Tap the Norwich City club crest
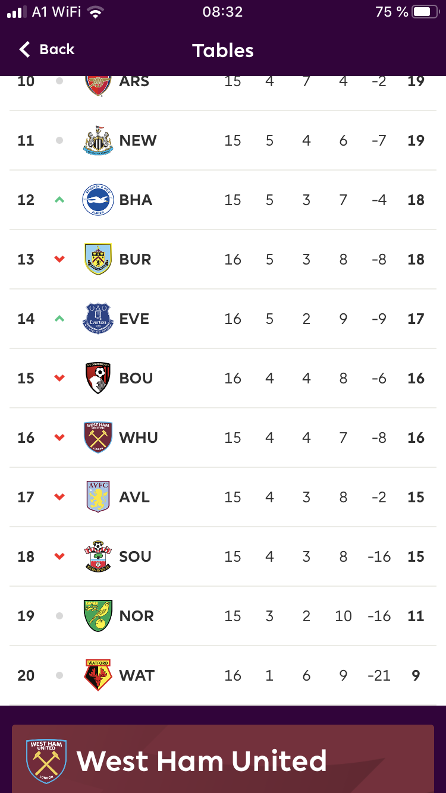 [98, 616]
